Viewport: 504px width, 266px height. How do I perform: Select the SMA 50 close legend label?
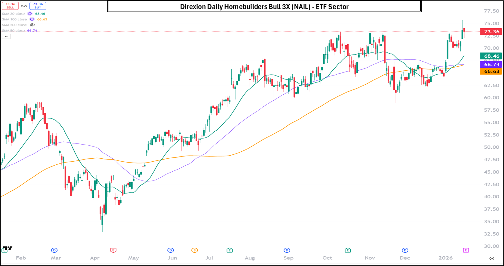(x=13, y=31)
